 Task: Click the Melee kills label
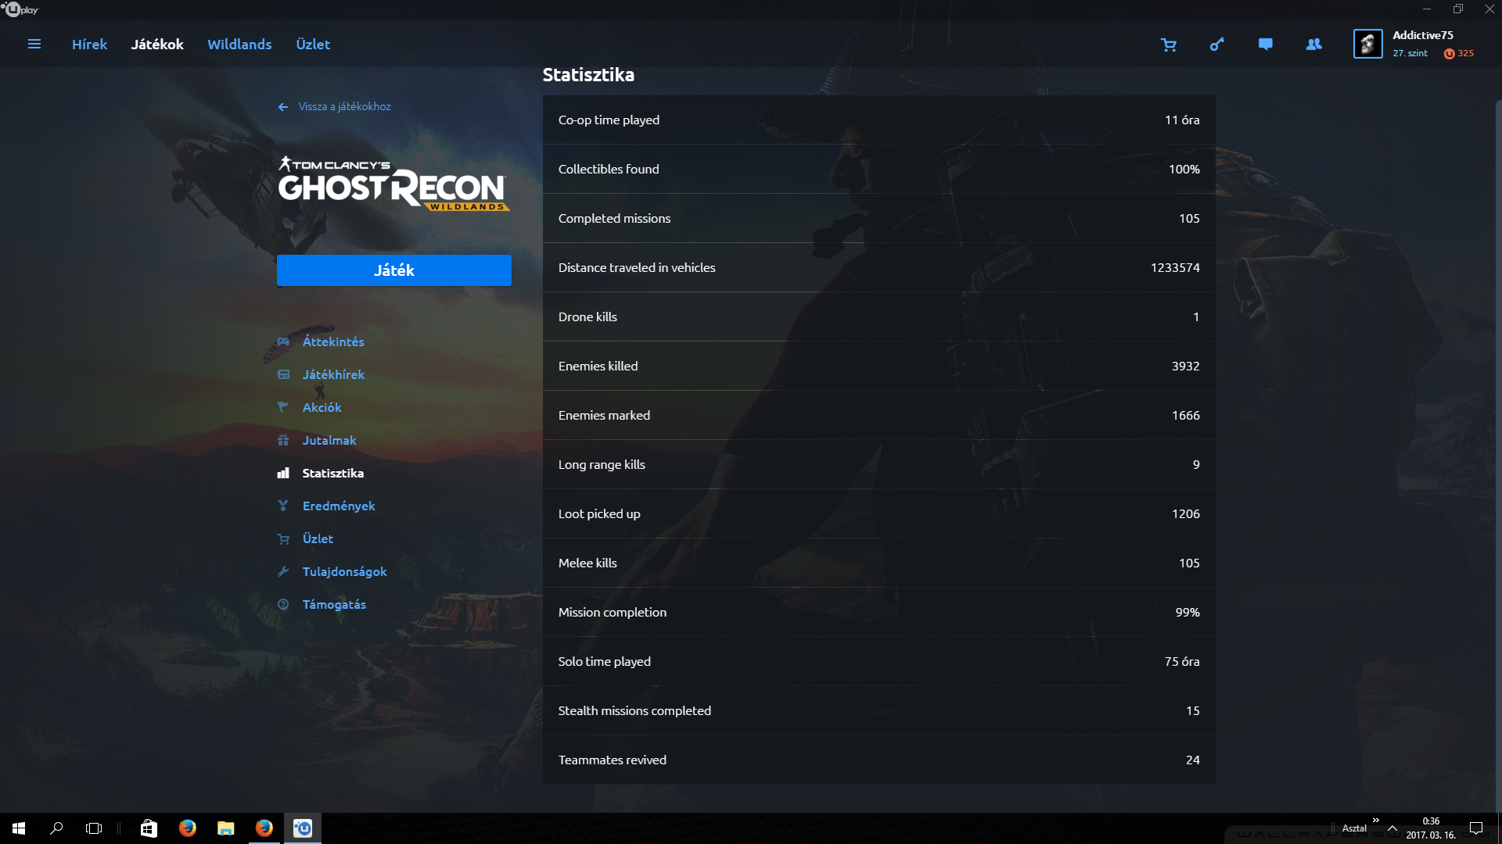(588, 563)
